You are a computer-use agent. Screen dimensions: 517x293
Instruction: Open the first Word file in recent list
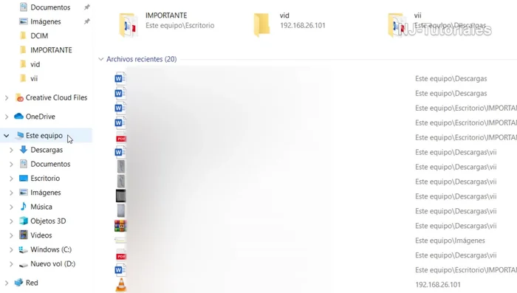coord(120,78)
